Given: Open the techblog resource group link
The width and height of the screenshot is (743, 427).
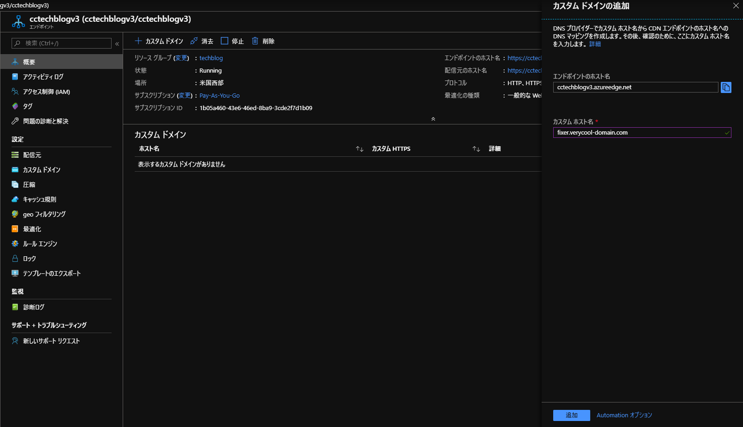Looking at the screenshot, I should click(211, 58).
